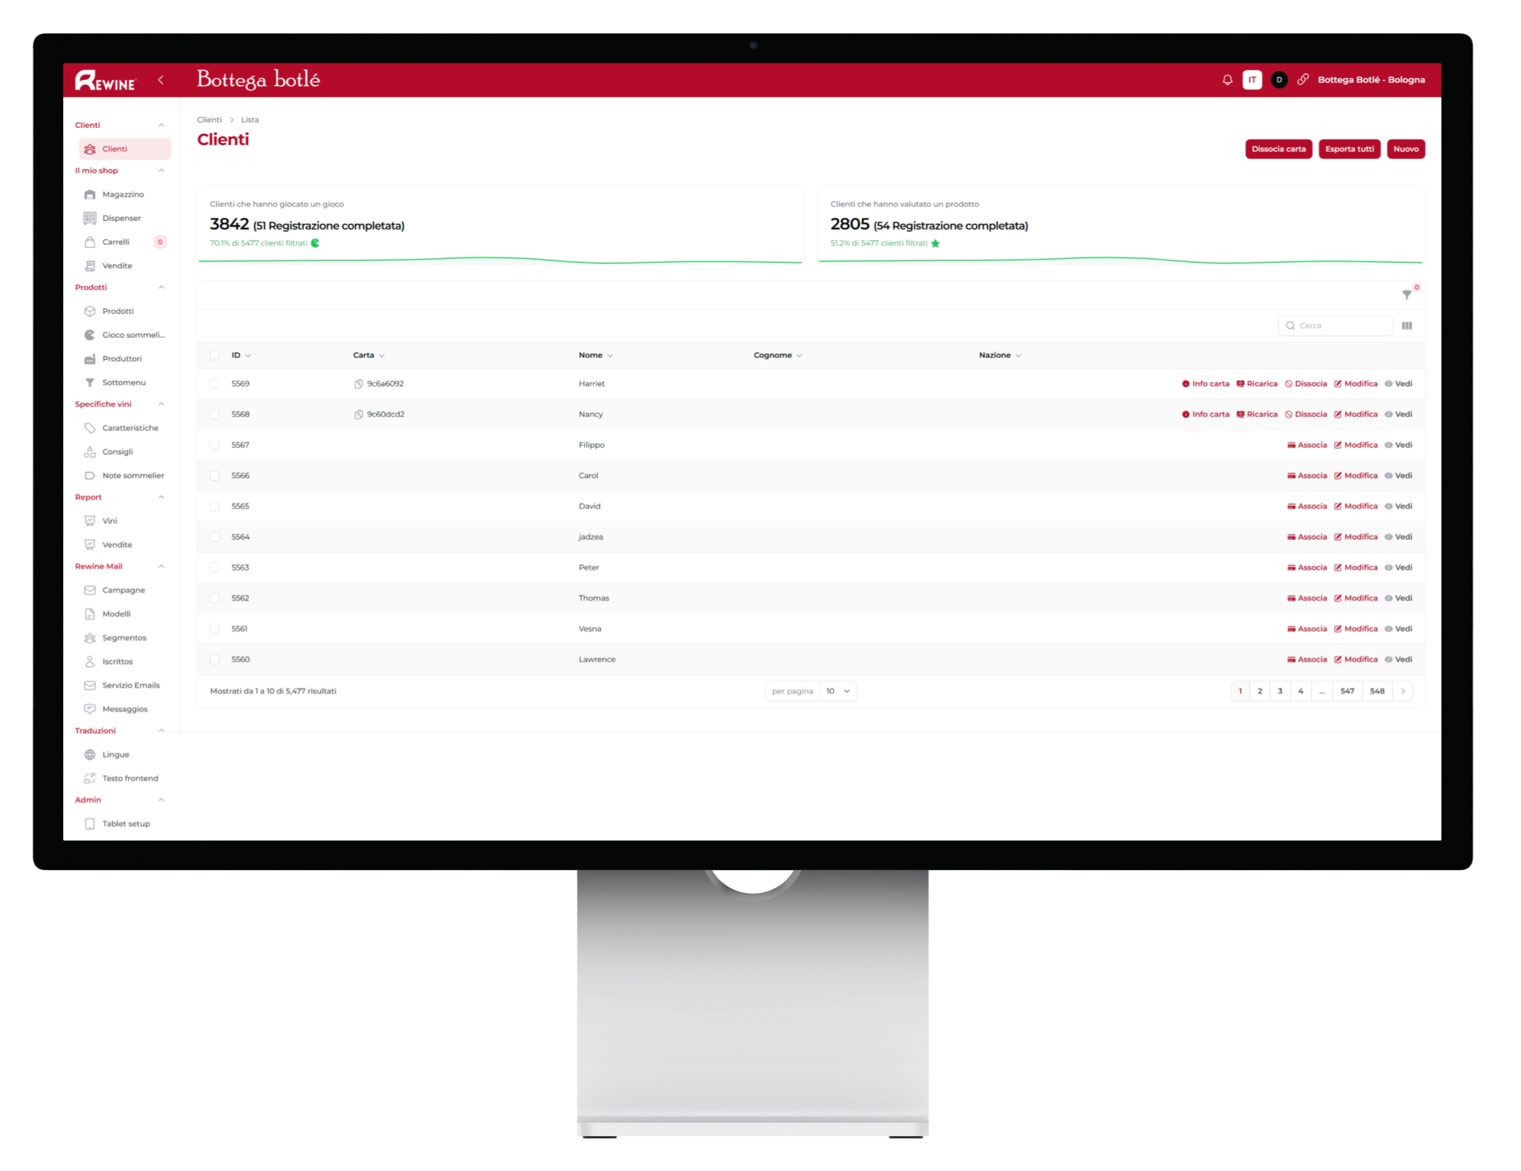1521x1171 pixels.
Task: Collapse the Specifiche vini section
Action: [x=161, y=404]
